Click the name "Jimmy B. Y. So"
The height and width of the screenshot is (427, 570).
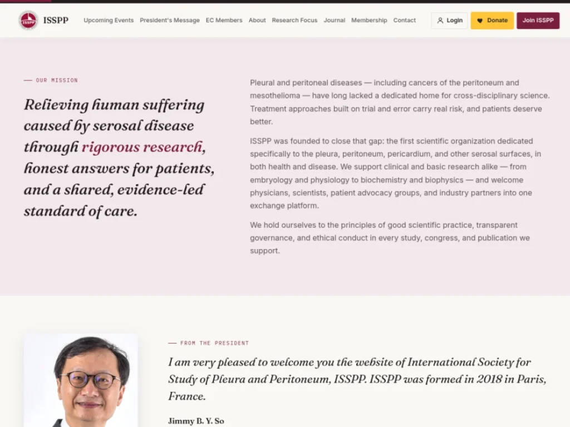tap(196, 421)
